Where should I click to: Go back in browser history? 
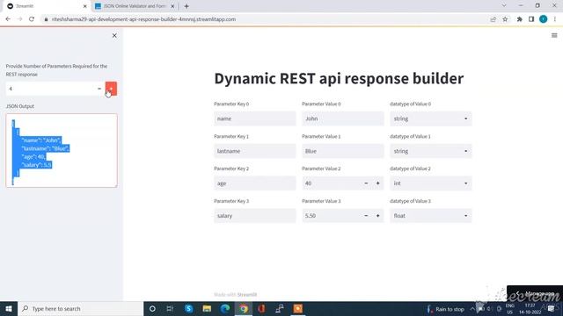[8, 19]
